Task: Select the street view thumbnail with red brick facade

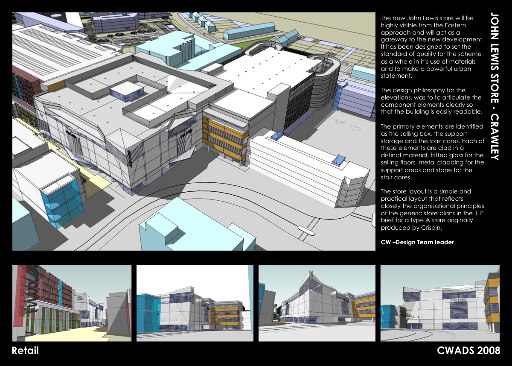Action: (72, 303)
